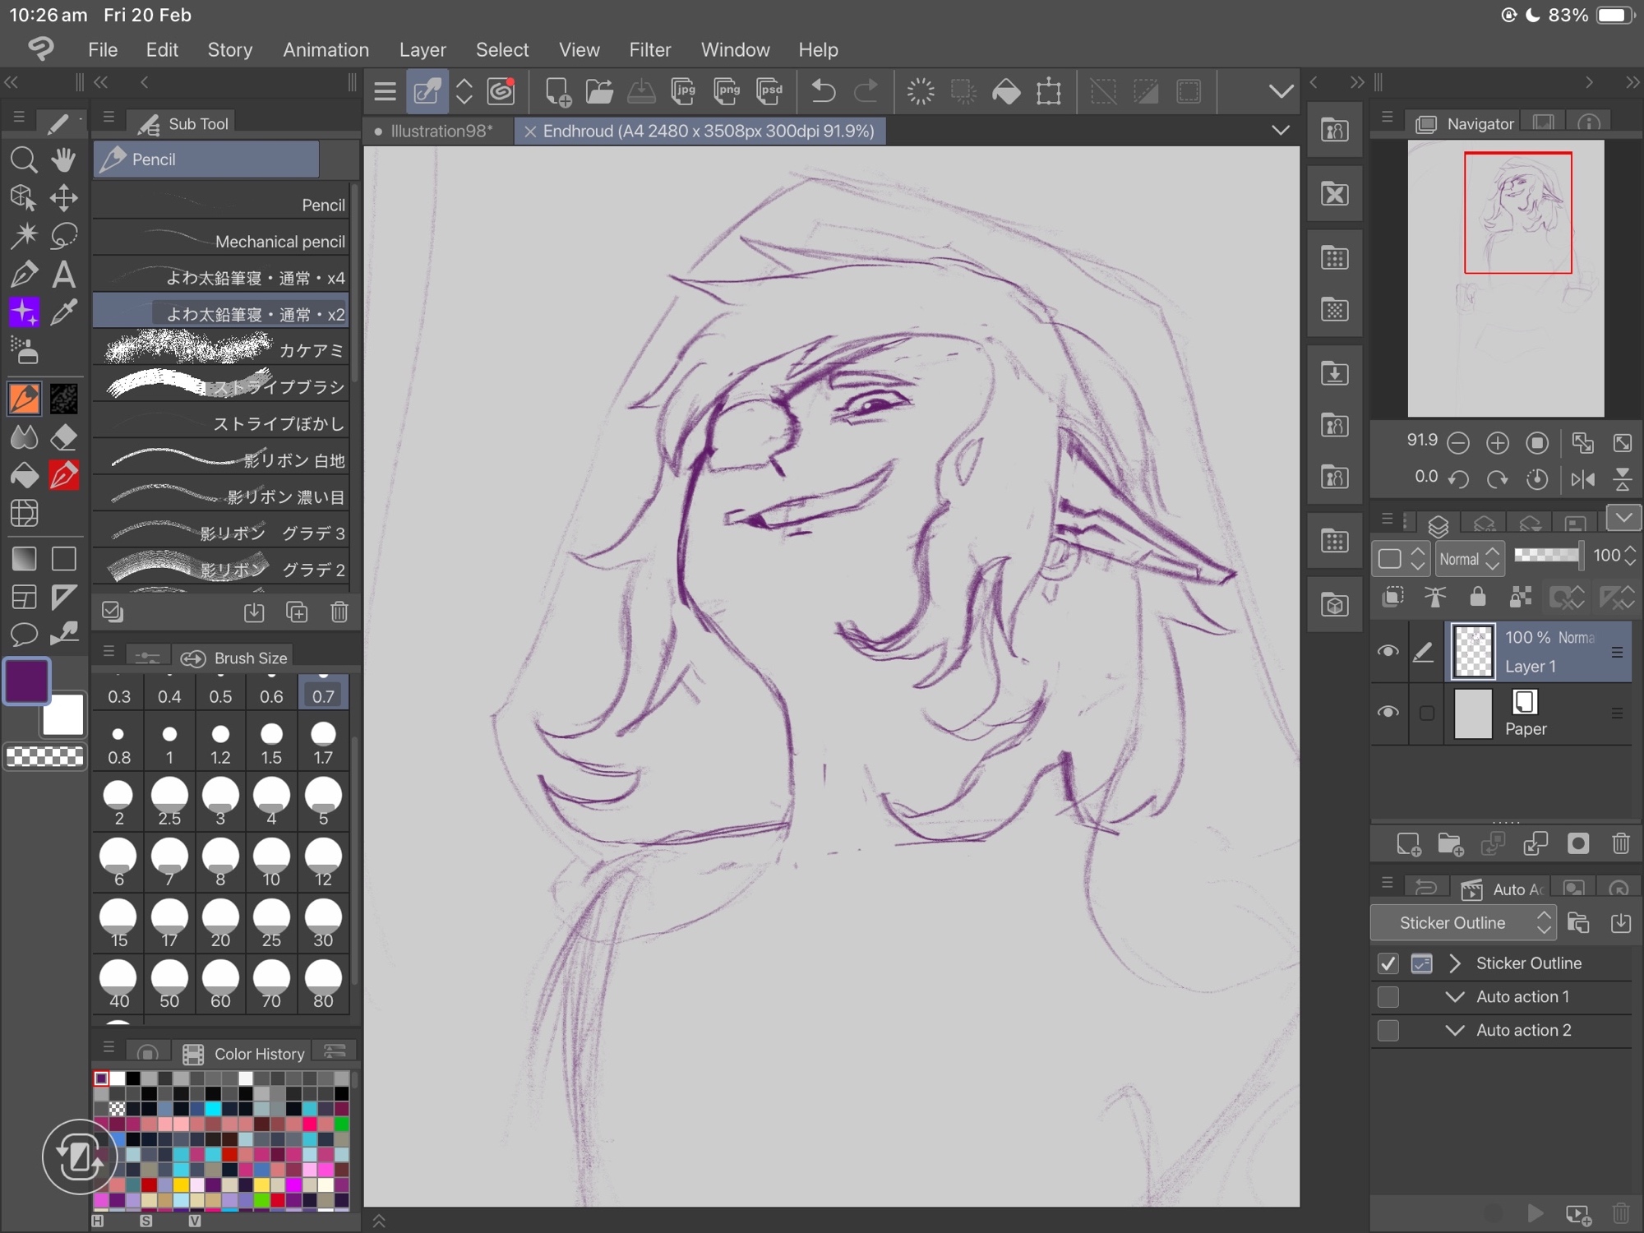This screenshot has height=1233, width=1644.
Task: Export as PNG from command bar
Action: click(726, 91)
